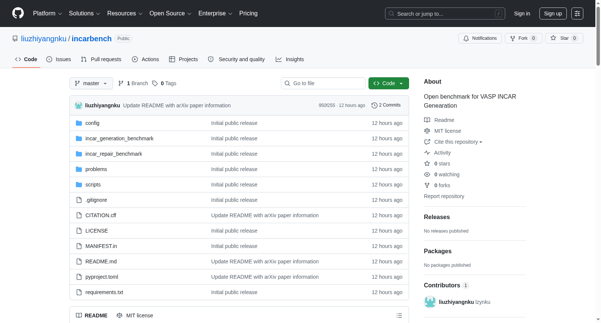Focus the Search or jump to field
Screen dimensions: 601x323
(x=445, y=14)
